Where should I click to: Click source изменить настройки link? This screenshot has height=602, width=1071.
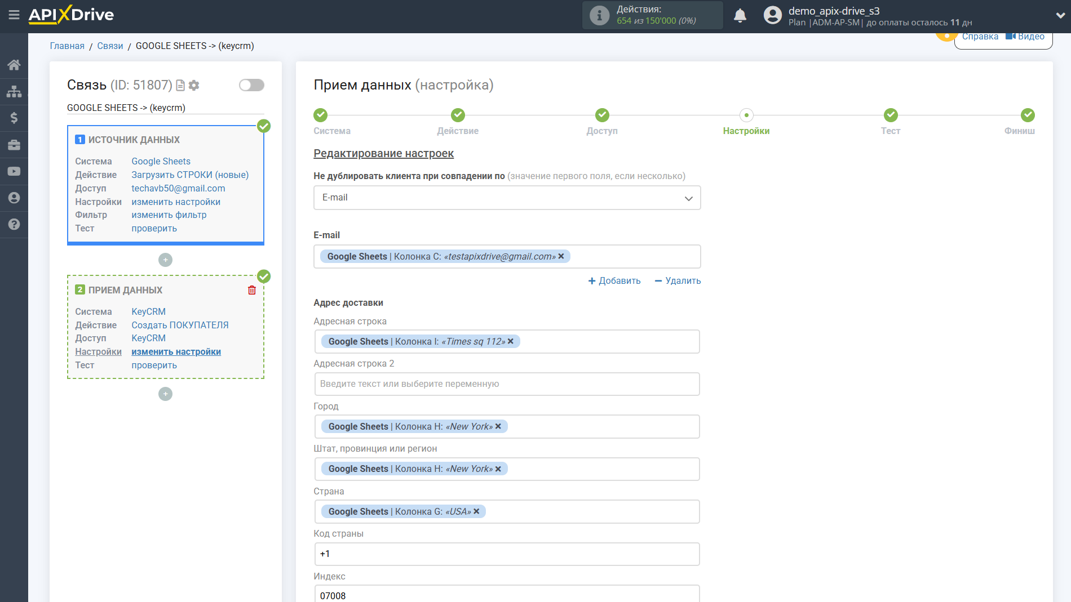pyautogui.click(x=176, y=202)
